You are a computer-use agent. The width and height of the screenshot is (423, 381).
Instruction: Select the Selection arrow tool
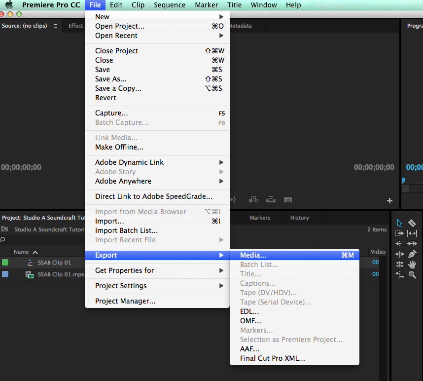[x=399, y=223]
